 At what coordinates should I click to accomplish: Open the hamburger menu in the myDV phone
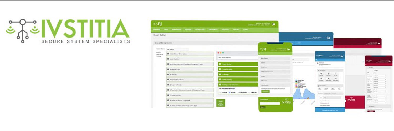coord(366,65)
